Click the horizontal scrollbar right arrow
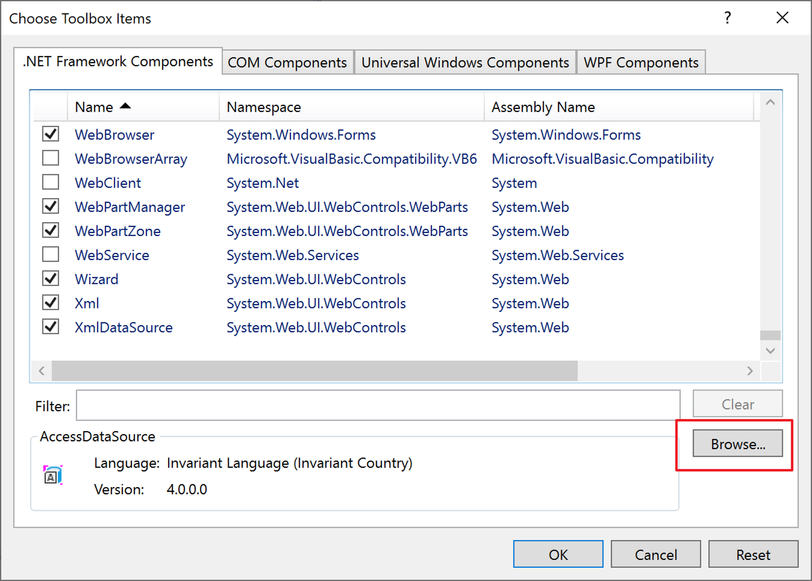Image resolution: width=812 pixels, height=581 pixels. pyautogui.click(x=750, y=371)
